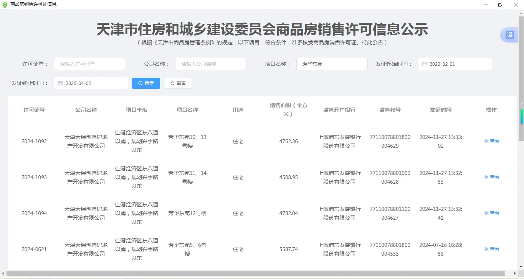
Task: Click sales area value 4782.04
Action: (289, 213)
